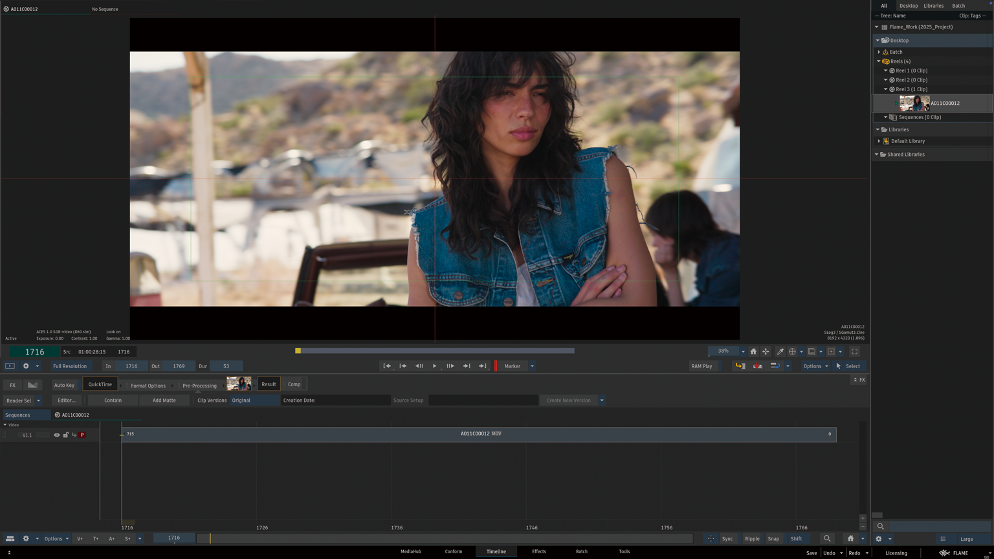This screenshot has height=559, width=994.
Task: Enable Ripple mode in timeline toolbar
Action: coord(752,538)
